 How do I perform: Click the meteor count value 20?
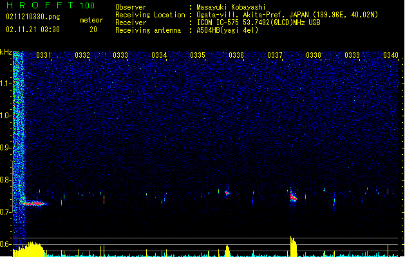93,30
